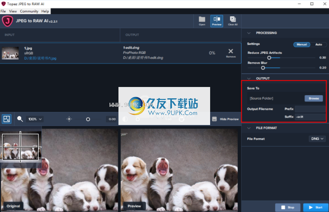Click the Suffix input field
Image resolution: width=329 pixels, height=212 pixels.
pos(310,117)
